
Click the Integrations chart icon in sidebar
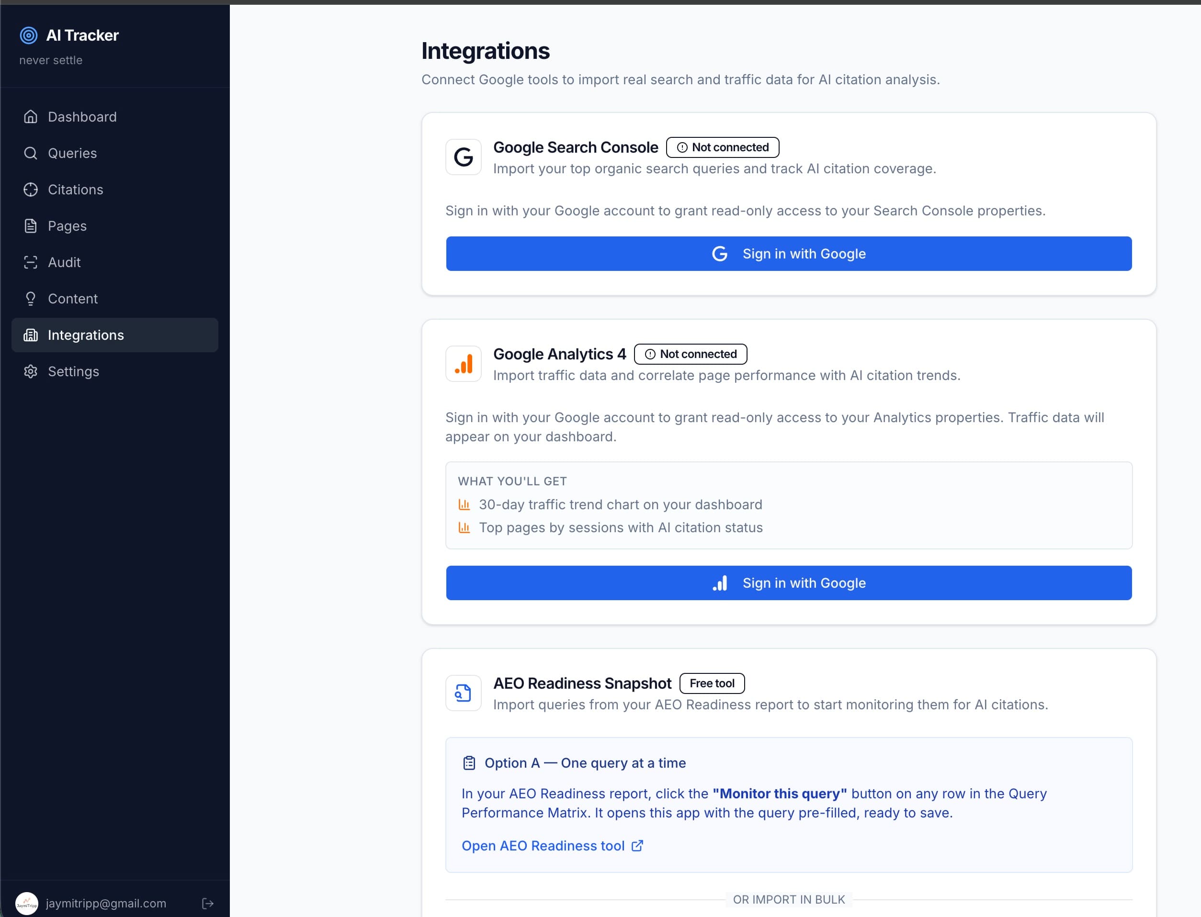tap(31, 335)
